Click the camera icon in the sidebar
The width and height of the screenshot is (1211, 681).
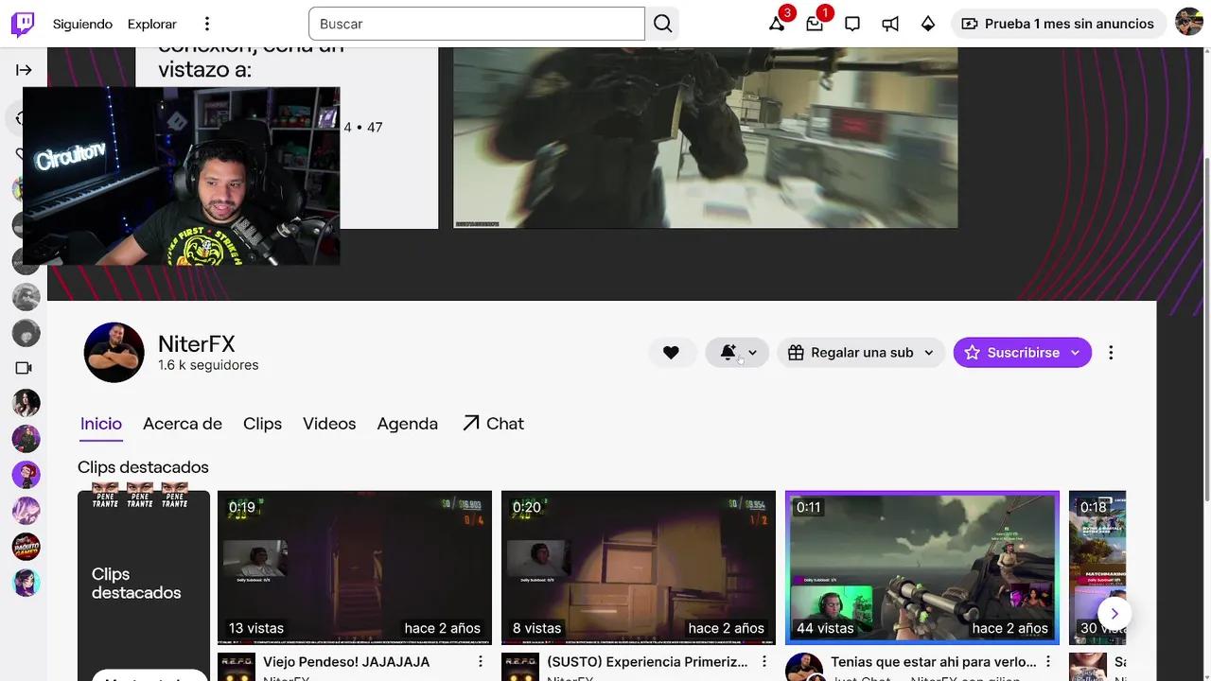click(24, 368)
